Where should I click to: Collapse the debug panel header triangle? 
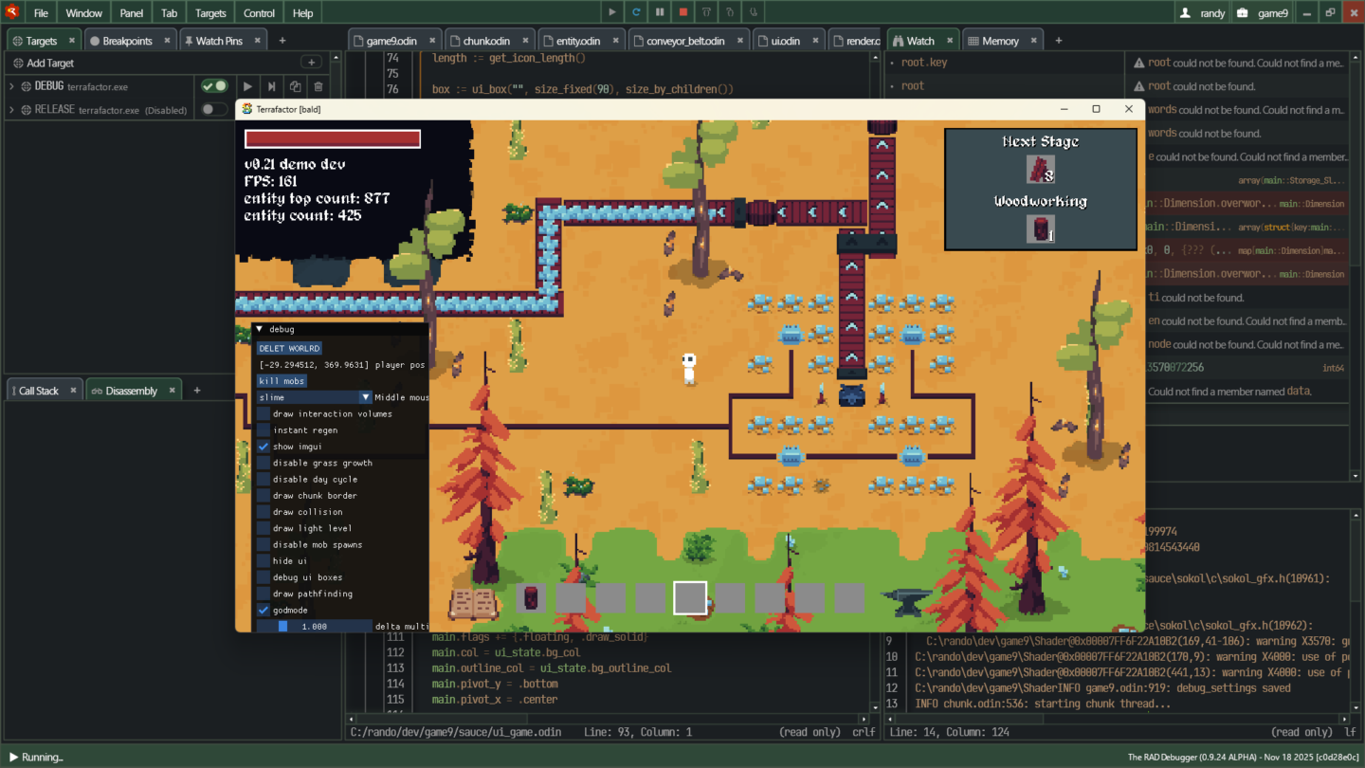(x=260, y=329)
